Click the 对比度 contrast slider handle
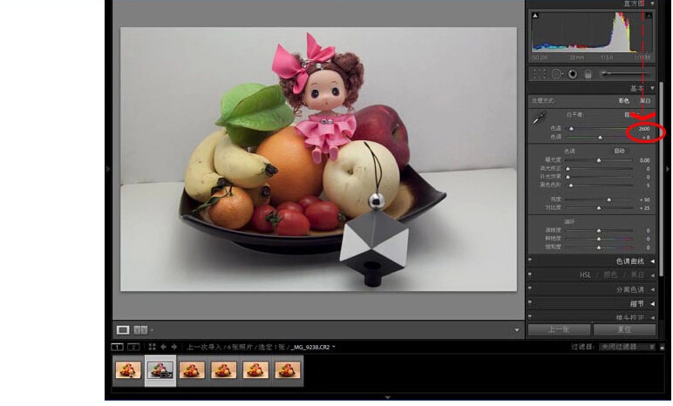This screenshot has width=673, height=406. tap(599, 208)
